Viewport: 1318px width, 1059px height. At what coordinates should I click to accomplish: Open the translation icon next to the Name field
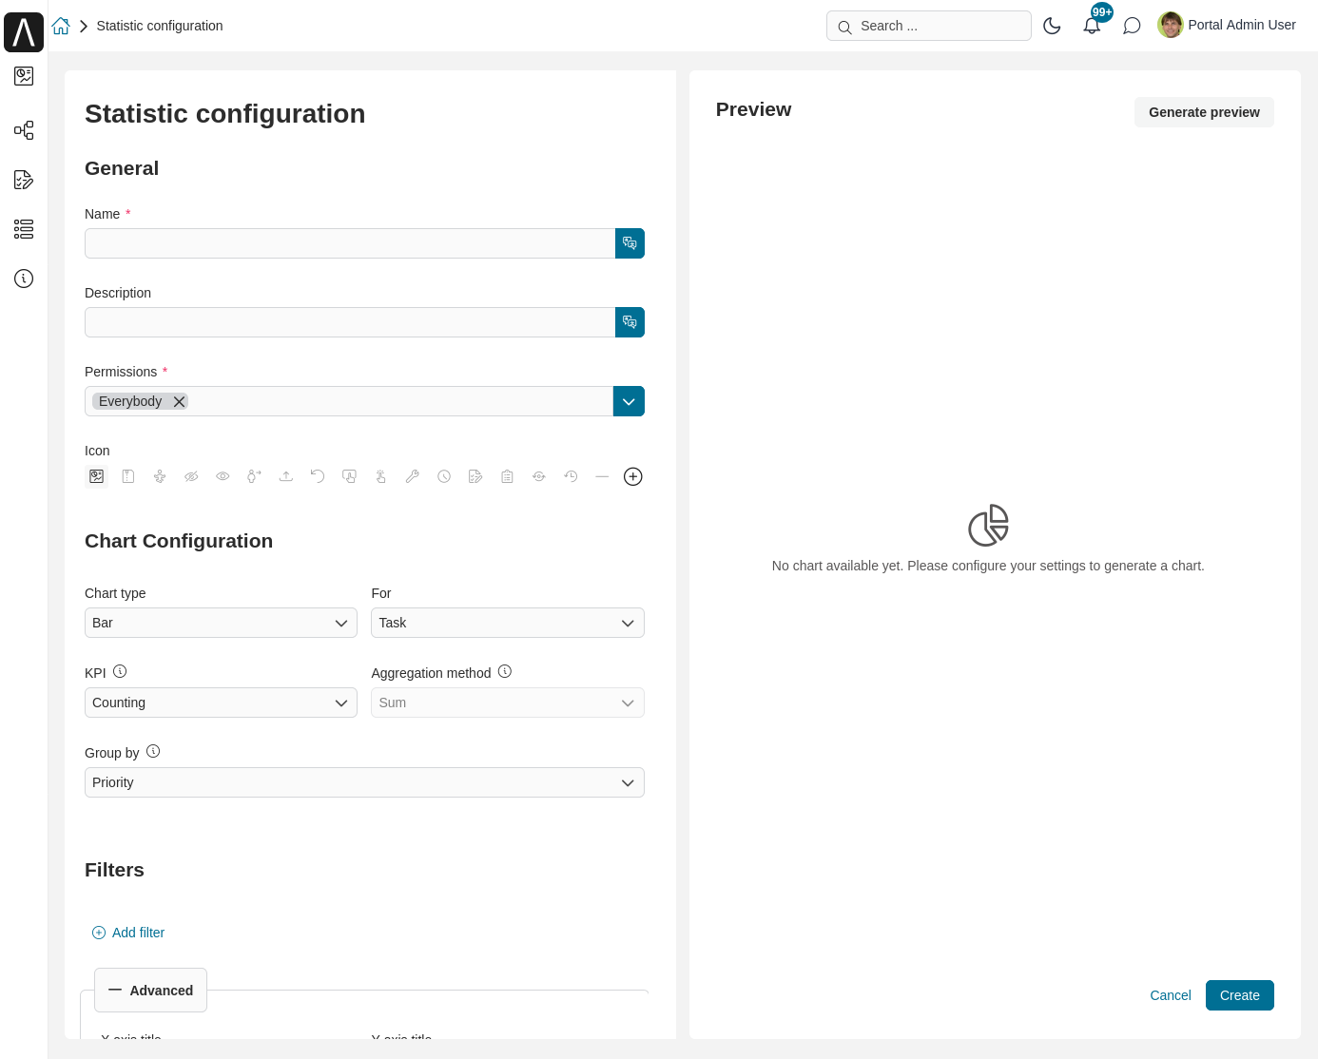click(x=630, y=243)
